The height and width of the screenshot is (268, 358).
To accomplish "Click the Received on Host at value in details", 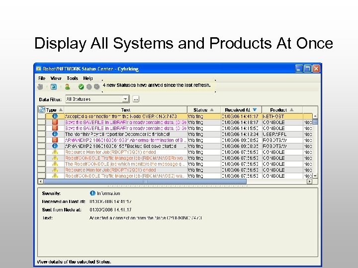I will 110,201.
